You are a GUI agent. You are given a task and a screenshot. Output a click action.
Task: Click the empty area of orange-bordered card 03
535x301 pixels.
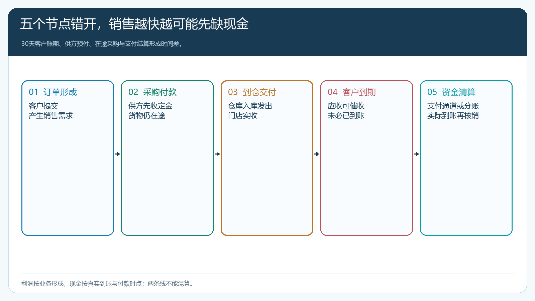(x=267, y=177)
